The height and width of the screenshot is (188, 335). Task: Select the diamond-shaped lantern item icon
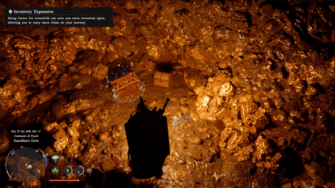pos(89,171)
